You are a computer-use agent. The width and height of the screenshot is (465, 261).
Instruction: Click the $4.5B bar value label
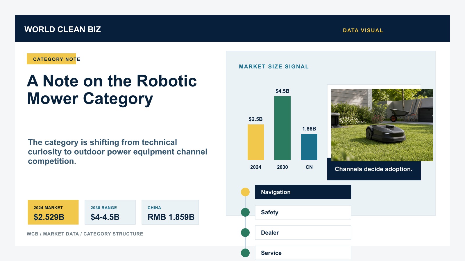pyautogui.click(x=282, y=91)
